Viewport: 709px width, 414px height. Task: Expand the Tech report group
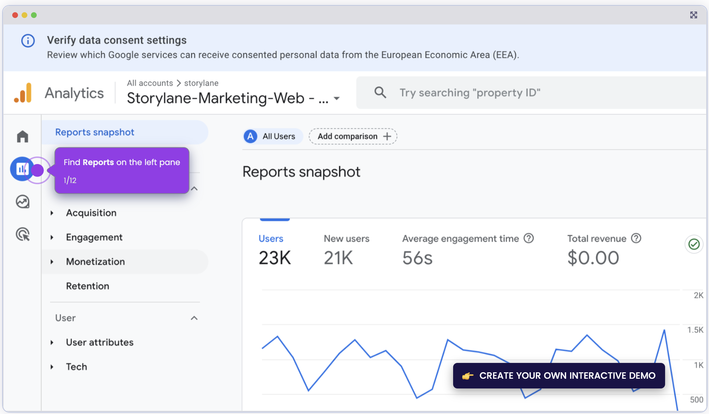[51, 367]
